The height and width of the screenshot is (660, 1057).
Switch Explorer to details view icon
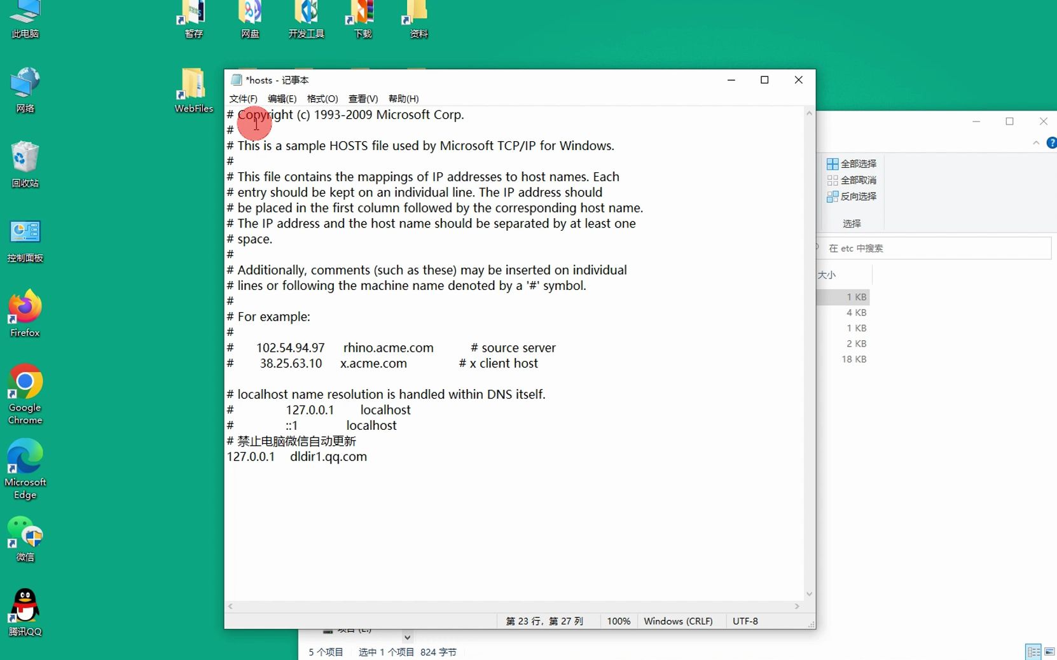click(1033, 652)
